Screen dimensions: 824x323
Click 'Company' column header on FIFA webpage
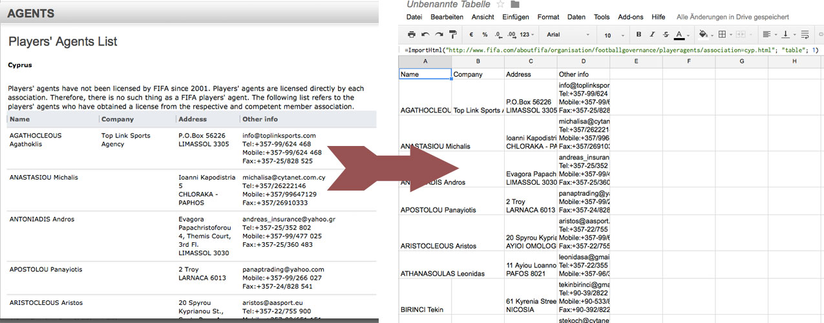pos(118,119)
